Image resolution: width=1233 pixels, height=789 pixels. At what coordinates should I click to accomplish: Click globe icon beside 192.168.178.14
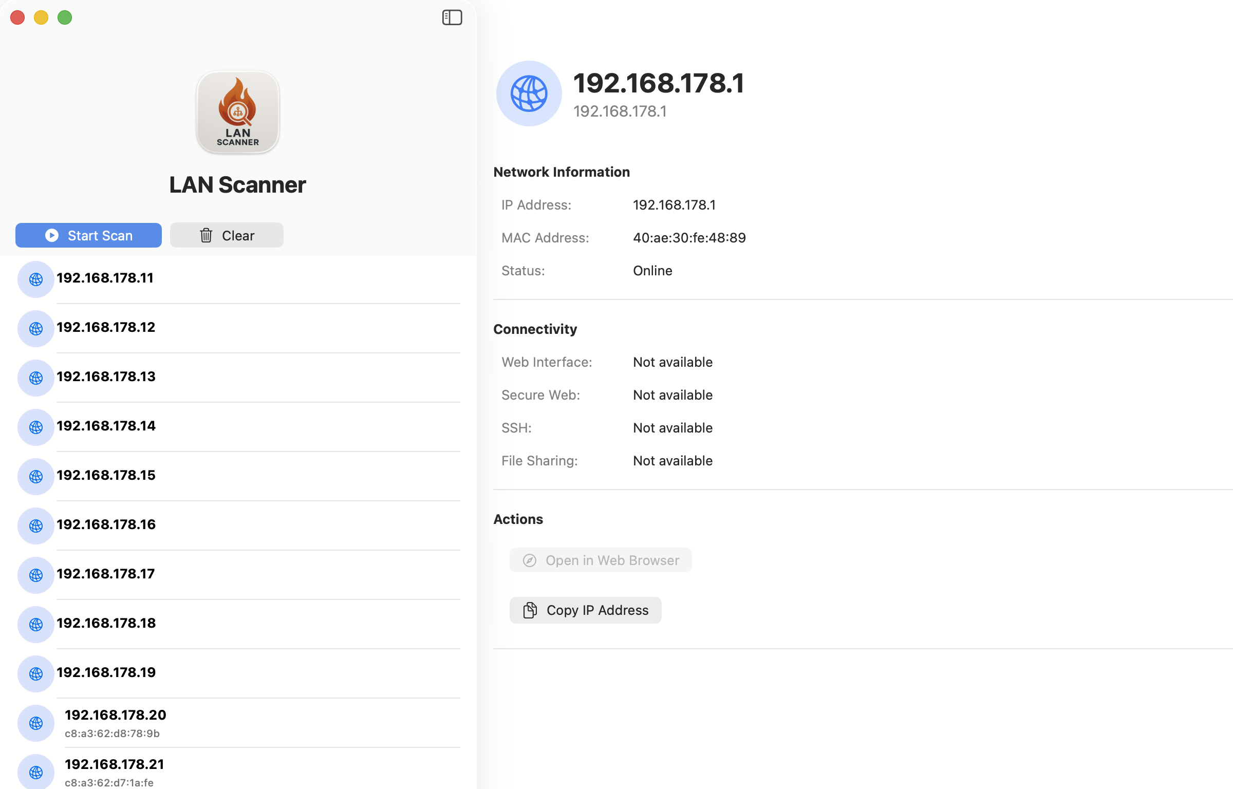click(x=36, y=427)
